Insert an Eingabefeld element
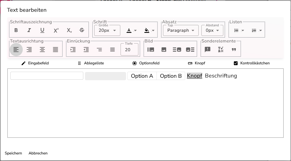Screen dimensions: 291x161 tap(35, 63)
